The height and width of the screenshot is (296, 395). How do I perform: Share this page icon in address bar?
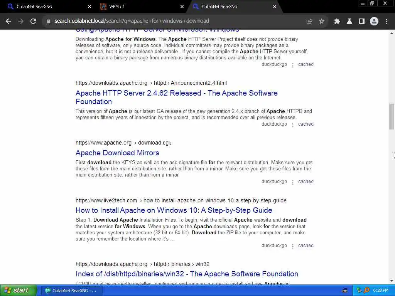click(309, 22)
